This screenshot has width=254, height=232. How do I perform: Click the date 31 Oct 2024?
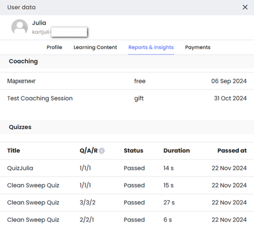coord(230,98)
